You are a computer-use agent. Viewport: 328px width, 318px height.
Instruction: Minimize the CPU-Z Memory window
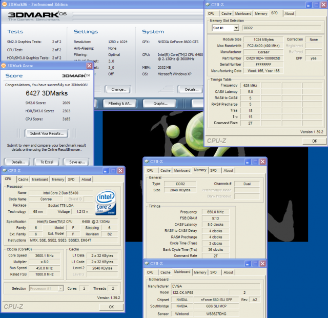(248, 162)
